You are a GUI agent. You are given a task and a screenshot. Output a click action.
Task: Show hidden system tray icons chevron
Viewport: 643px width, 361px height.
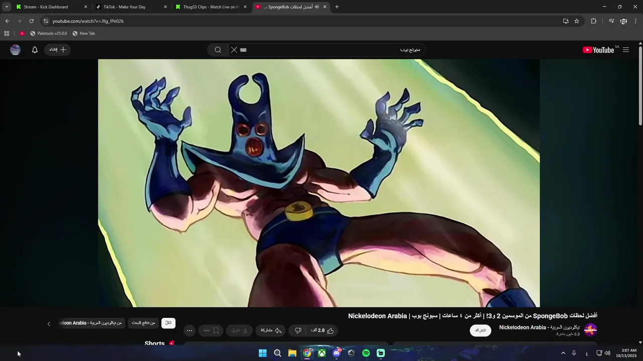point(563,353)
